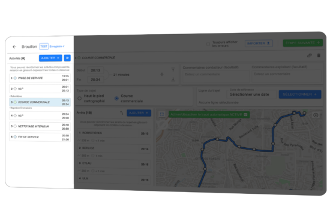The height and width of the screenshot is (216, 330).
Task: Toggle map fullscreen icon
Action: coord(162,114)
